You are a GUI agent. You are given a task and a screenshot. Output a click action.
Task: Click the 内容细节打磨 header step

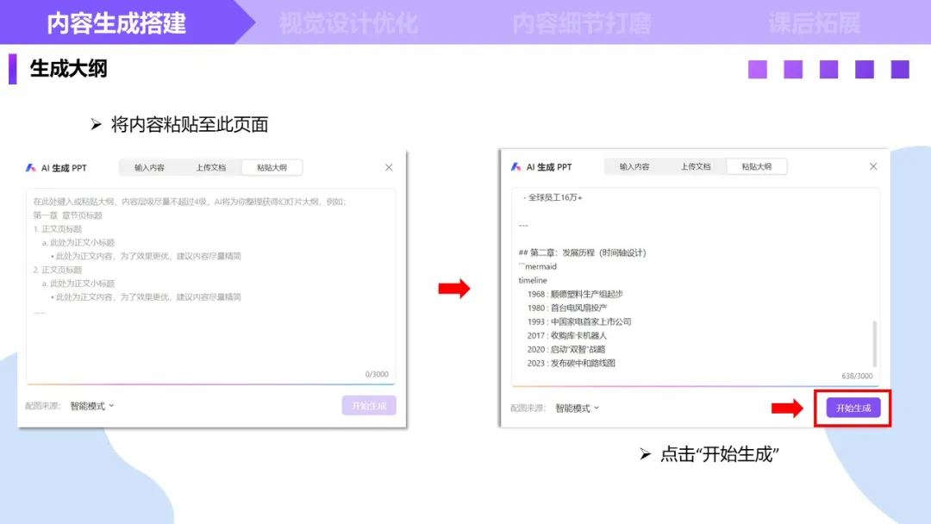point(581,23)
